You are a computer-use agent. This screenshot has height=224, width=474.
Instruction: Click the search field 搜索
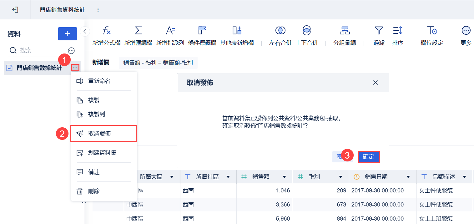click(x=37, y=50)
